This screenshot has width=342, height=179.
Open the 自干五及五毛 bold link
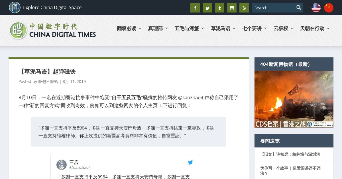[x=126, y=97]
